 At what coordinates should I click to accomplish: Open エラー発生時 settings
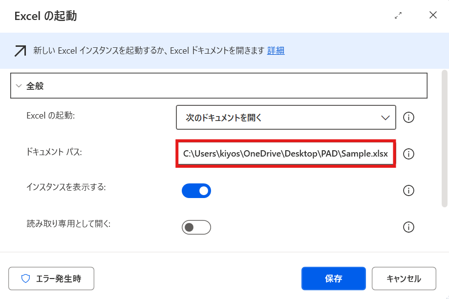51,279
